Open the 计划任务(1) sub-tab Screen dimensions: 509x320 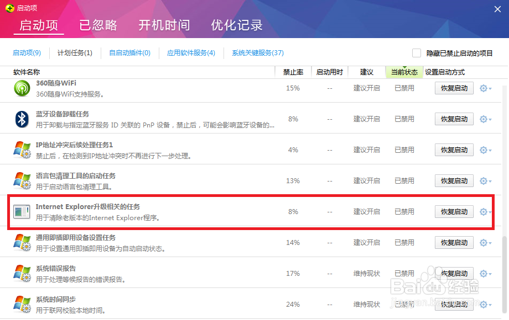point(75,53)
